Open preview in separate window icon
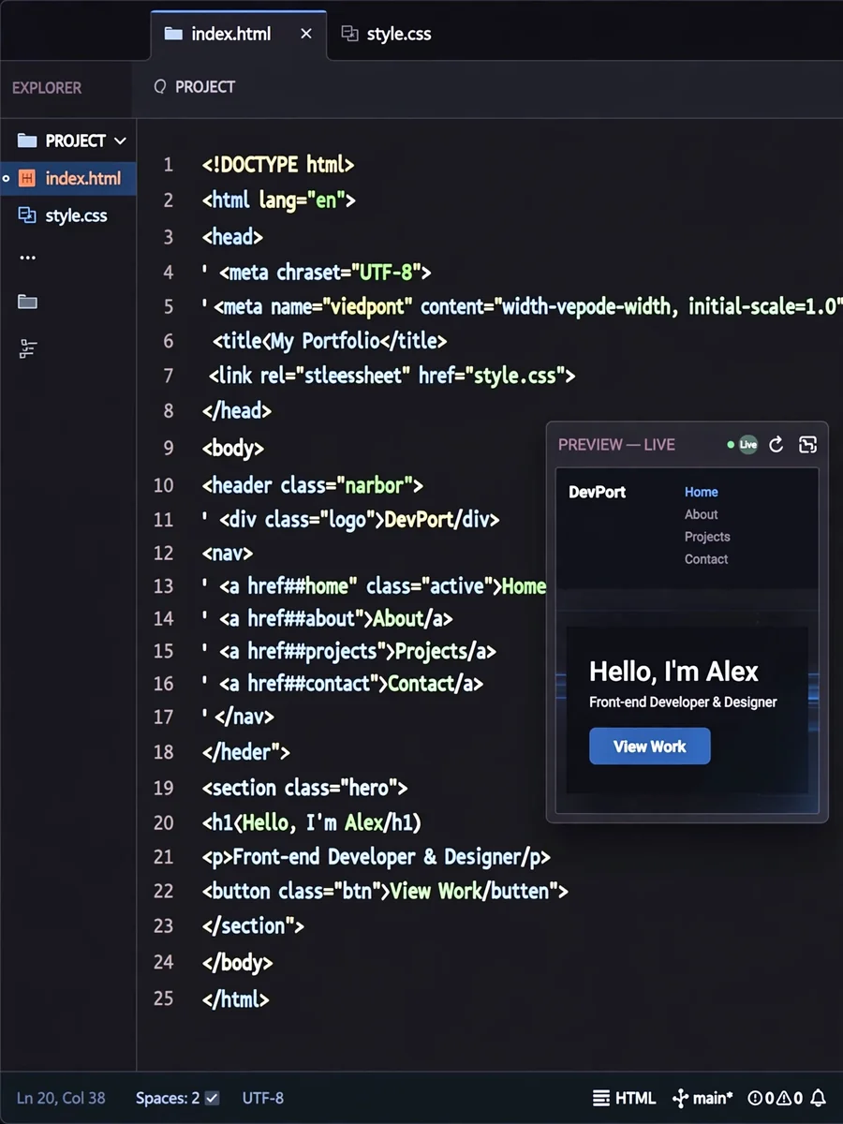This screenshot has height=1124, width=843. point(807,445)
